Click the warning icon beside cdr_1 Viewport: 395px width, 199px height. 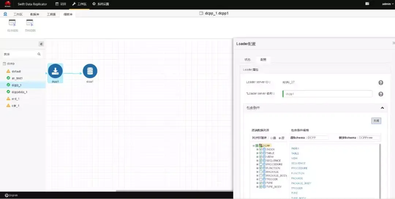8,106
